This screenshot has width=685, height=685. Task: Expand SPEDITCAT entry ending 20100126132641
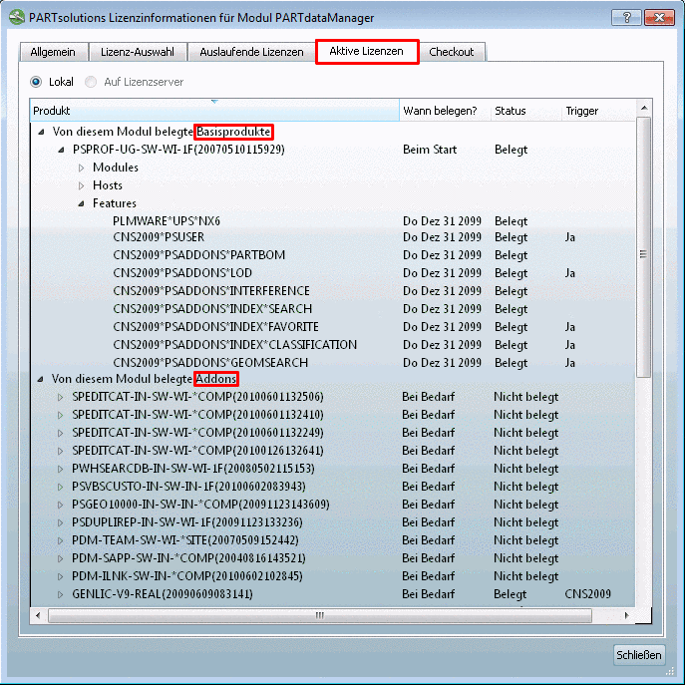tap(60, 451)
